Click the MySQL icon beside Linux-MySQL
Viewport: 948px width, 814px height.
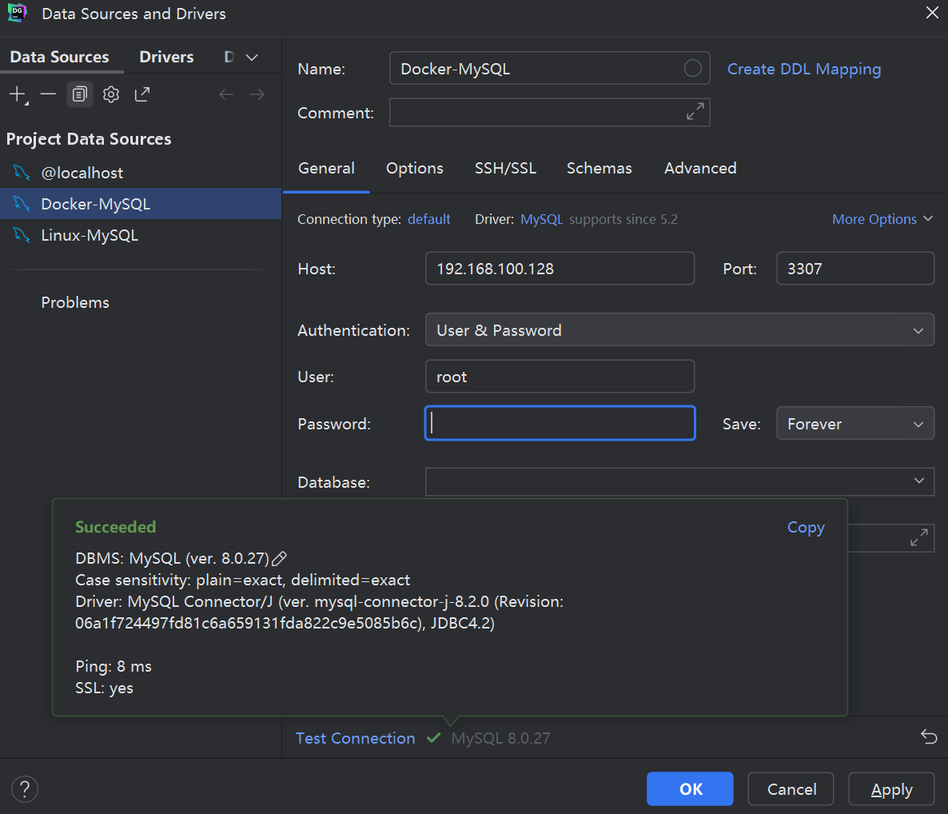click(x=22, y=234)
